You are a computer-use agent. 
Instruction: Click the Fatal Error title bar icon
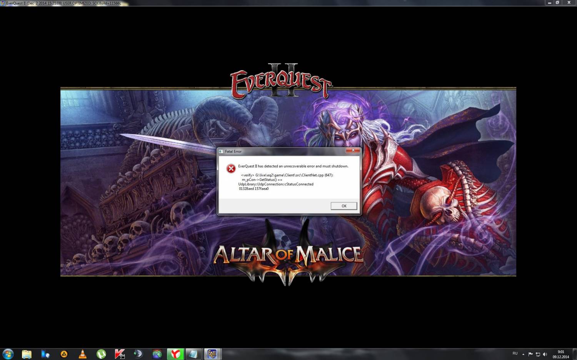221,151
